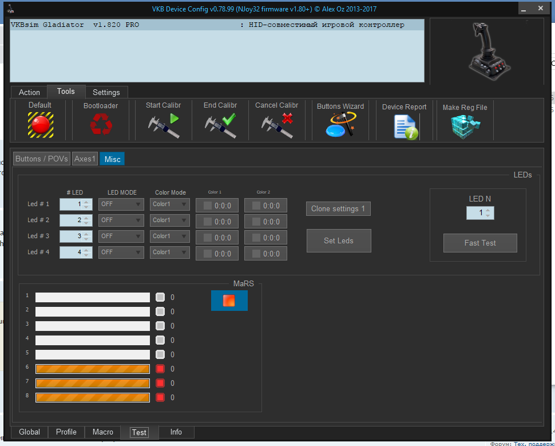Open the Buttons / POVs tab
The height and width of the screenshot is (446, 555).
point(41,159)
